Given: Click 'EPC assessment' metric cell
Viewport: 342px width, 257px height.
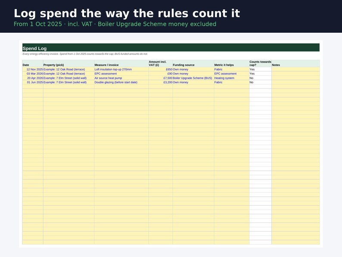Looking at the screenshot, I should tap(232, 74).
